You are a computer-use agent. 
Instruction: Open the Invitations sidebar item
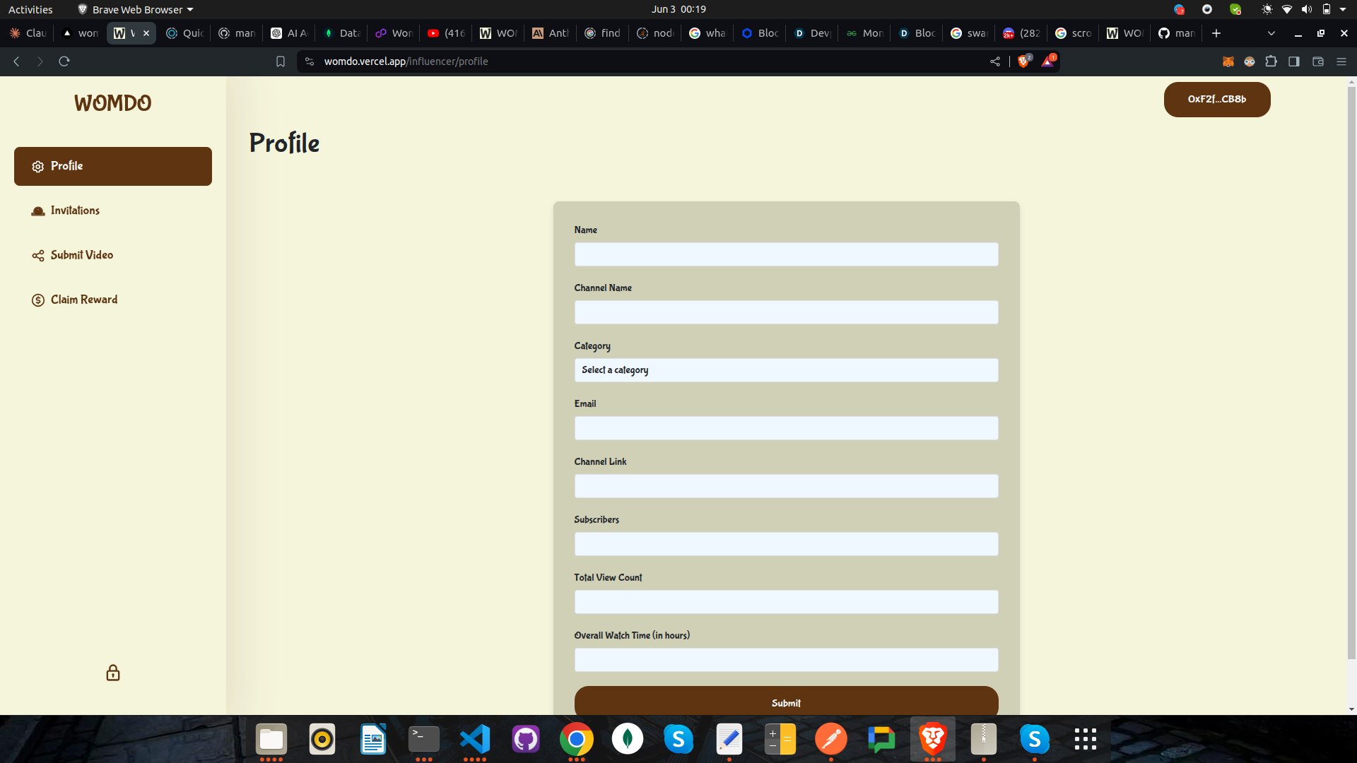[x=75, y=211]
